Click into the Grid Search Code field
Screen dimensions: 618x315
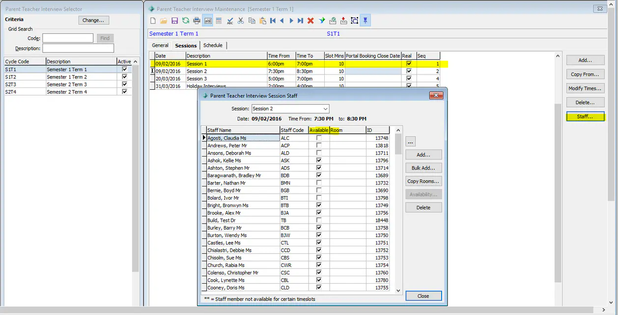(68, 38)
